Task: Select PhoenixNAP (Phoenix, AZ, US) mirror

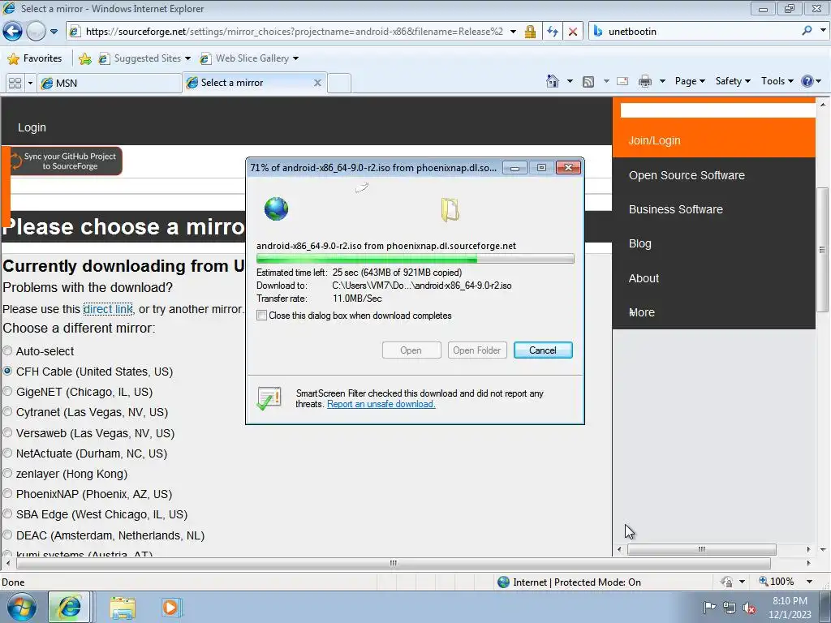Action: (x=7, y=494)
